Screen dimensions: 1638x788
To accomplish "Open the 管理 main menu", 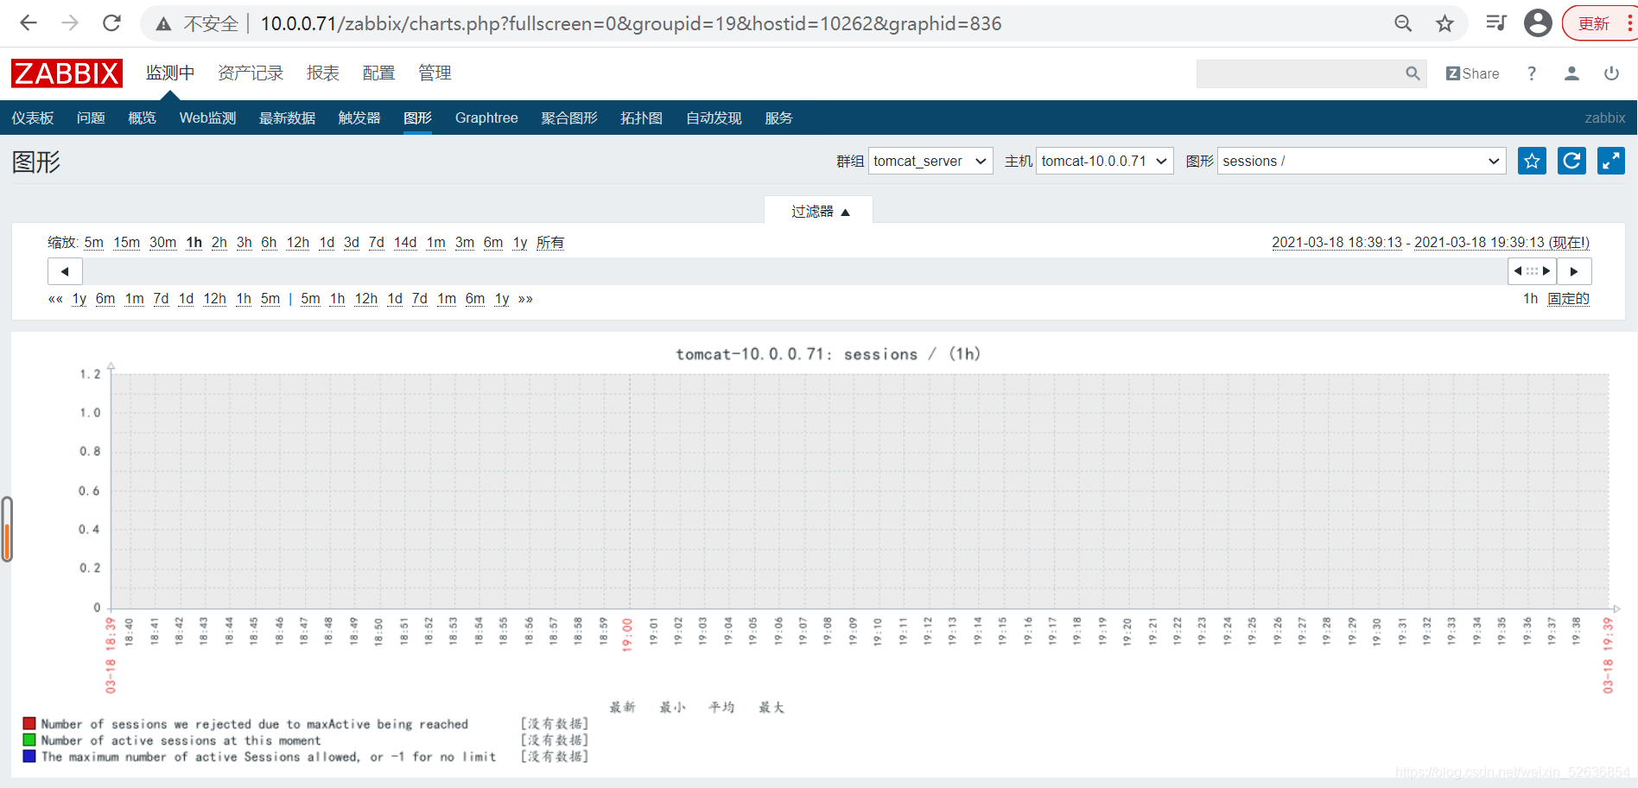I will coord(435,73).
